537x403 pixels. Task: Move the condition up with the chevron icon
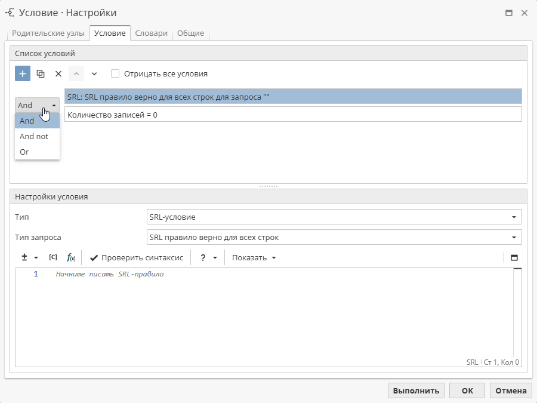click(76, 73)
